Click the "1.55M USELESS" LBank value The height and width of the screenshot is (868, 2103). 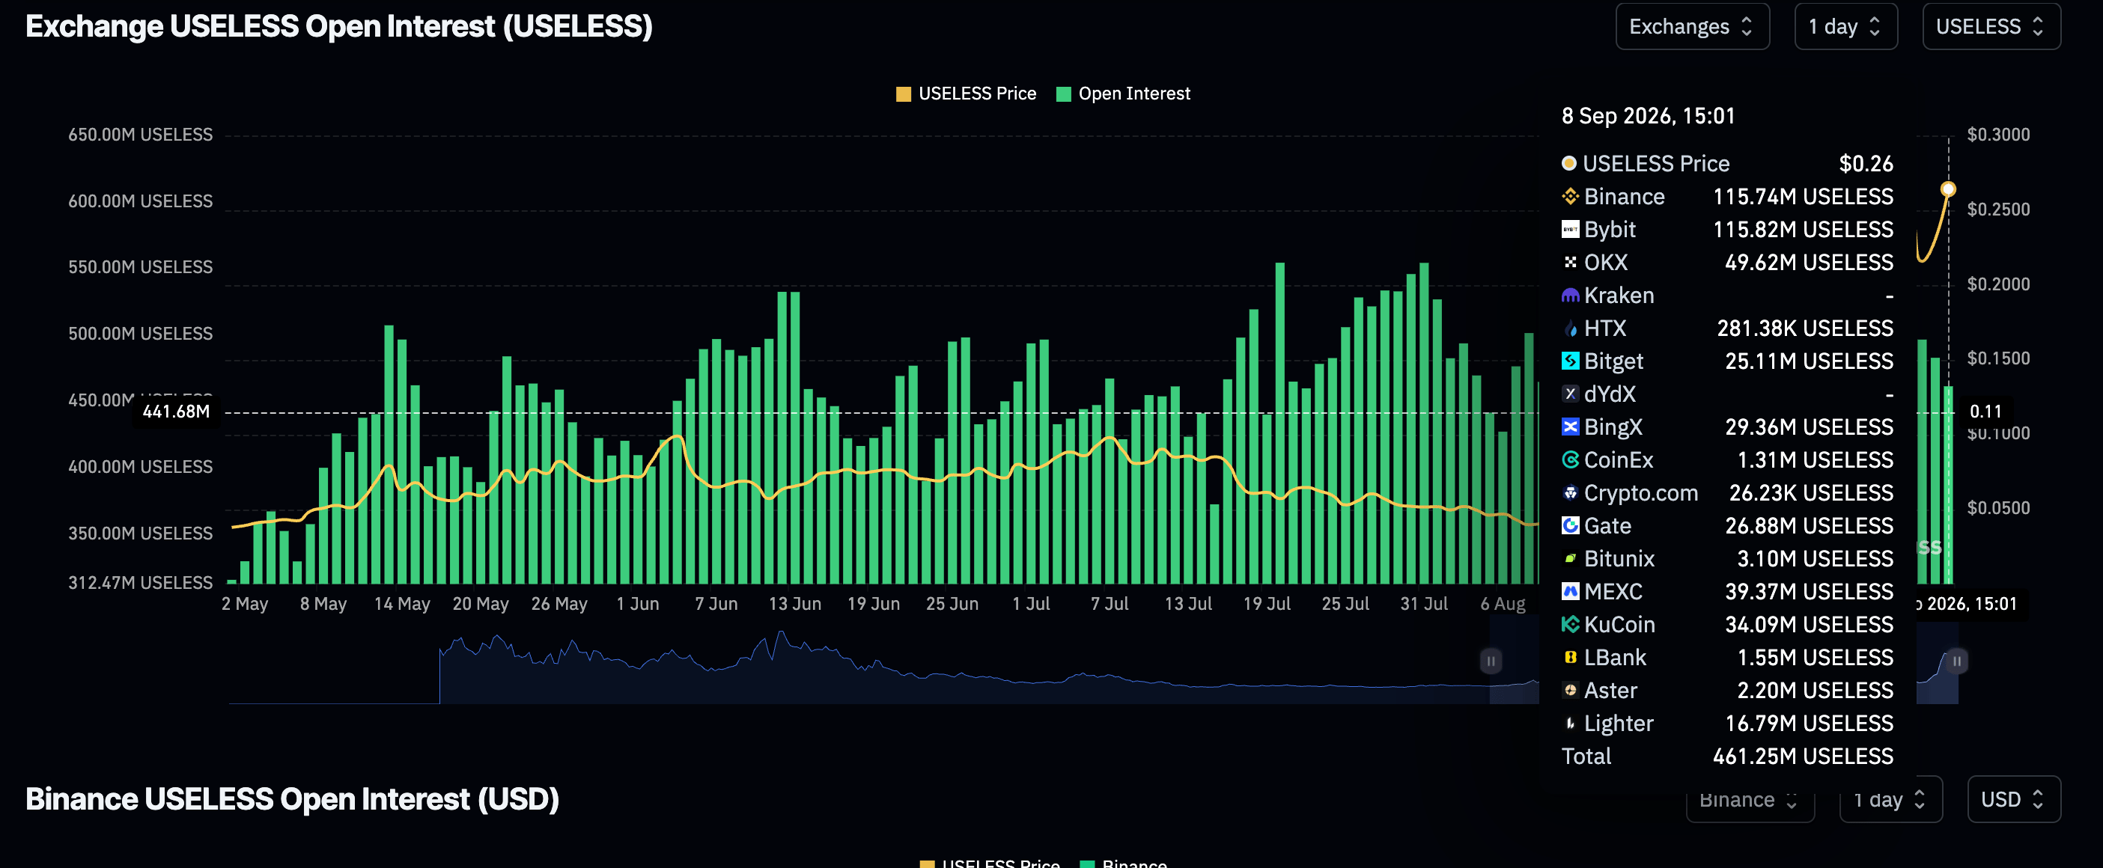tap(1815, 658)
